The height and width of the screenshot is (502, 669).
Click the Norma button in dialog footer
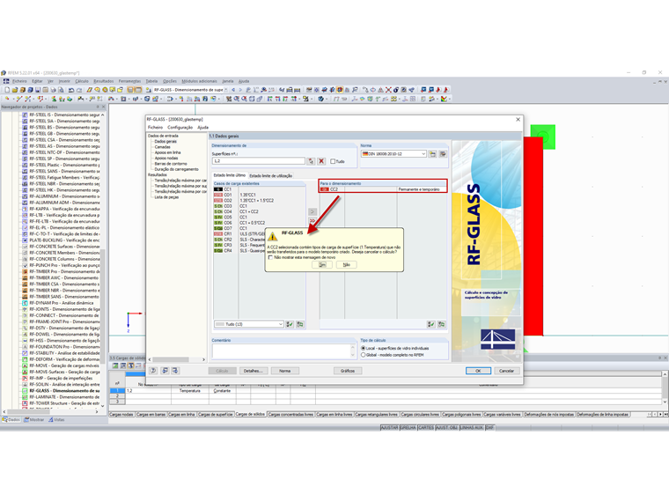(285, 371)
